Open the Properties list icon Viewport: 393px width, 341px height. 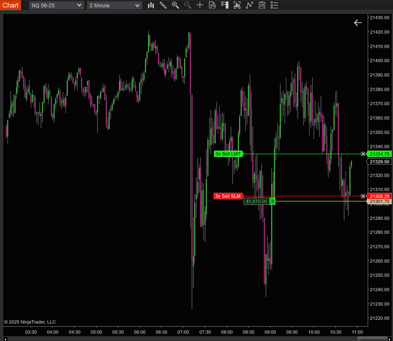pos(274,5)
